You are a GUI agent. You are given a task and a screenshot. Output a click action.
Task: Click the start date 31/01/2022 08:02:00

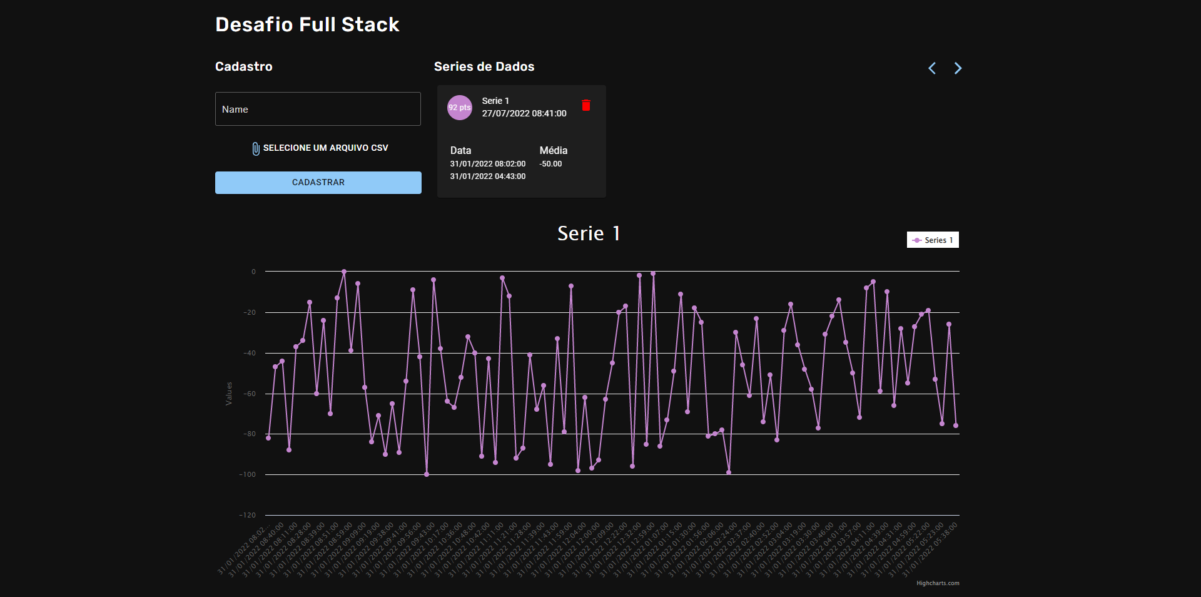coord(488,164)
